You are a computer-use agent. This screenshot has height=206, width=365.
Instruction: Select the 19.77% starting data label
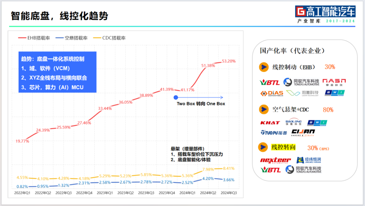[22, 141]
